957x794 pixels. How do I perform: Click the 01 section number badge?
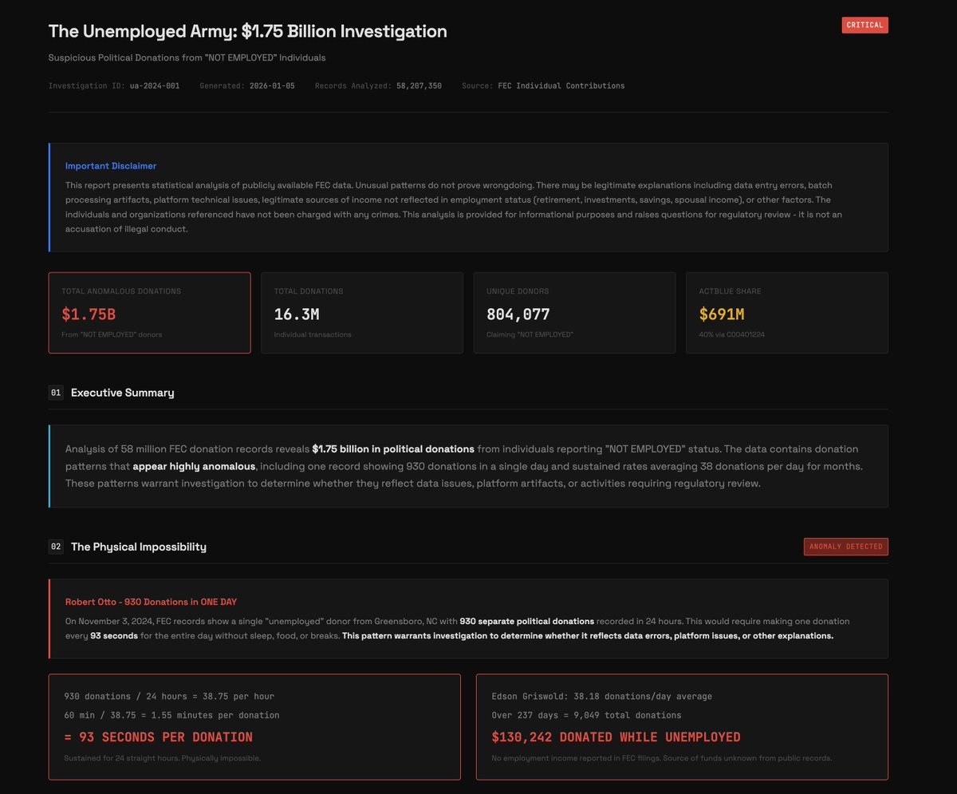(x=56, y=393)
